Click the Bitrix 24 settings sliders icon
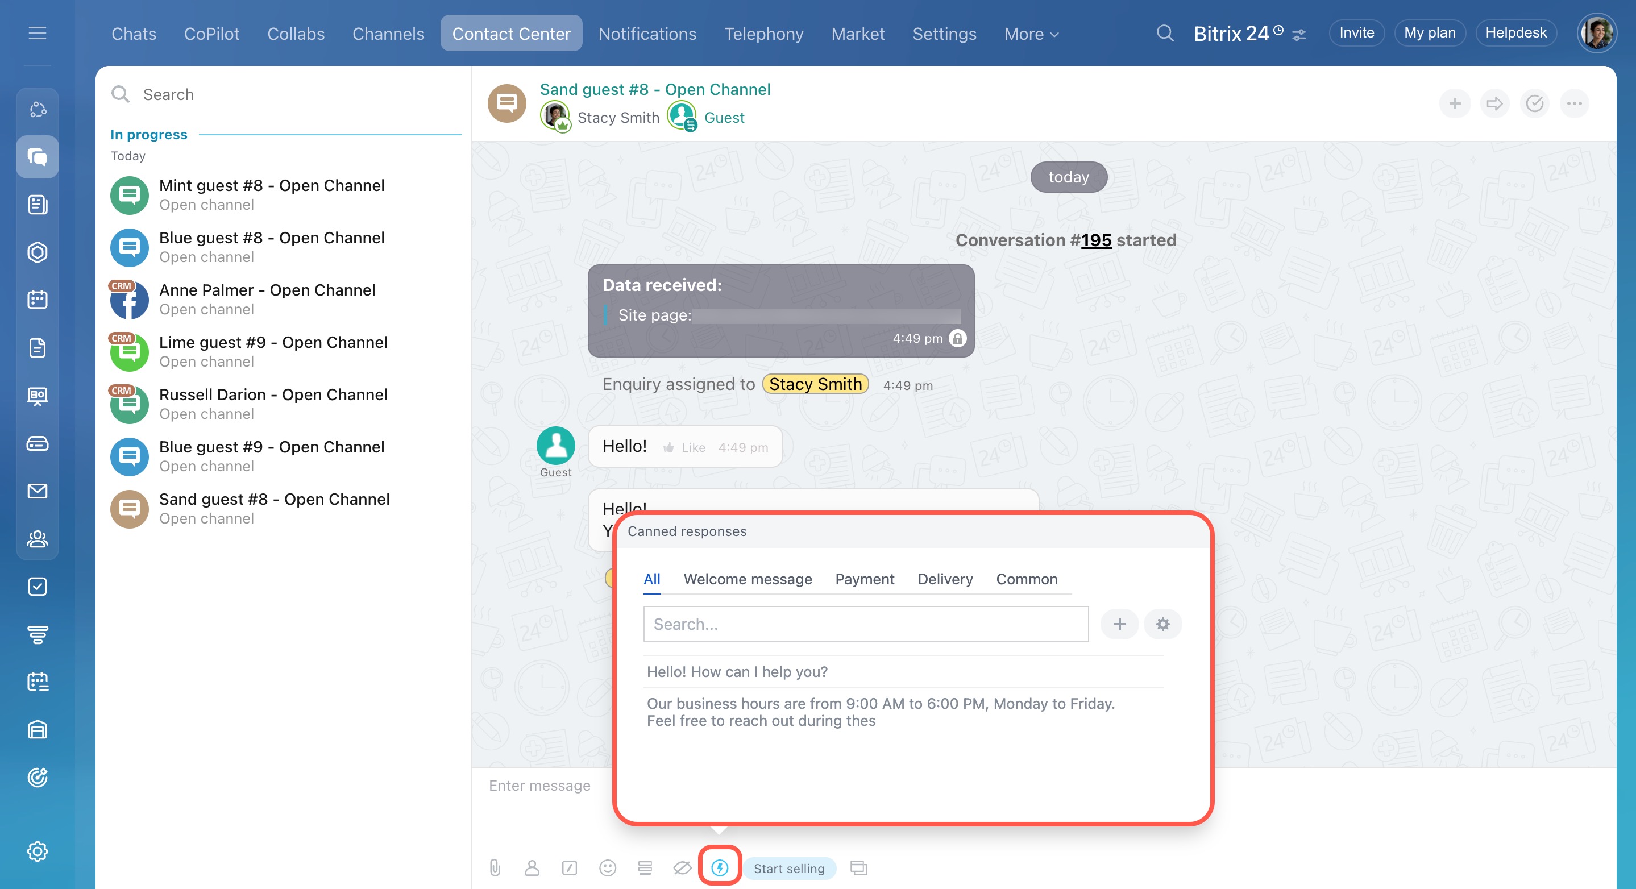Viewport: 1636px width, 889px height. pyautogui.click(x=1299, y=34)
